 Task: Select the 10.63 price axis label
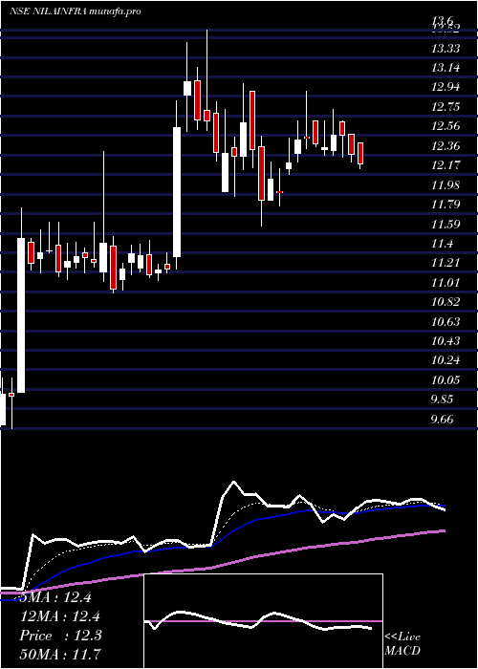[x=445, y=322]
